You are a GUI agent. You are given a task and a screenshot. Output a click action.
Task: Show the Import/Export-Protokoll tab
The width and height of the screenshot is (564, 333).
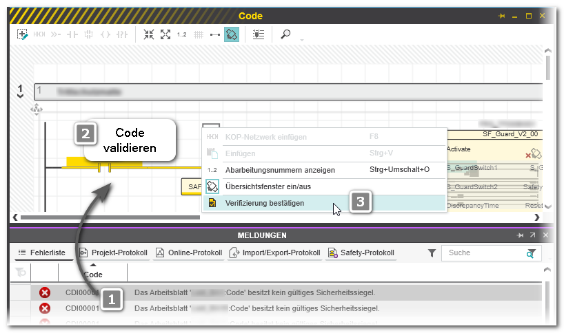coord(274,253)
